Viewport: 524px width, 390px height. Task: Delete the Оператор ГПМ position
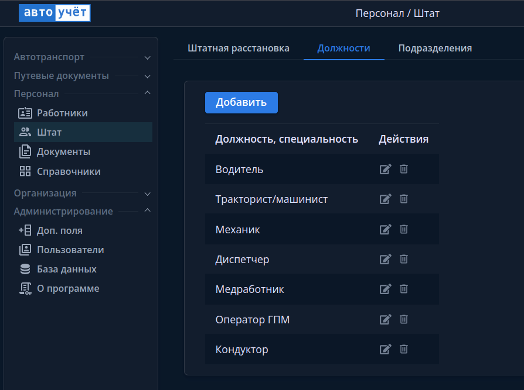[404, 319]
